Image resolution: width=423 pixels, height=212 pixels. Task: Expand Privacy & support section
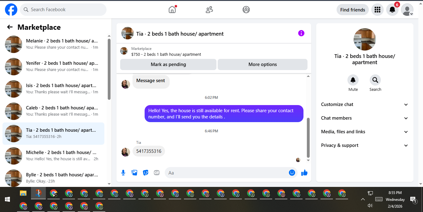tap(365, 145)
